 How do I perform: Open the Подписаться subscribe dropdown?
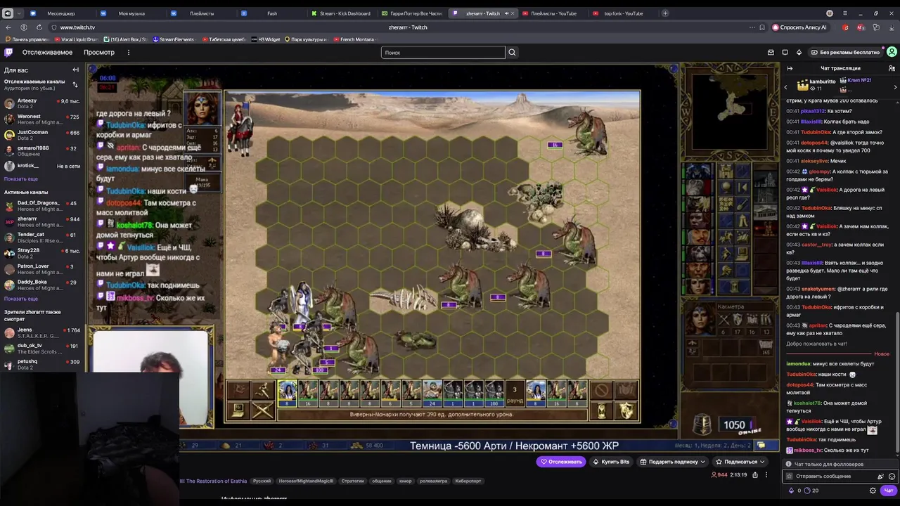tap(740, 462)
